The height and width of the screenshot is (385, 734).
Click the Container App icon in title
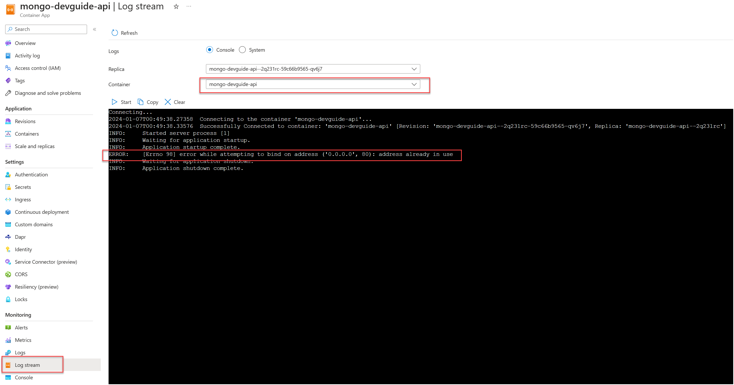pyautogui.click(x=11, y=9)
